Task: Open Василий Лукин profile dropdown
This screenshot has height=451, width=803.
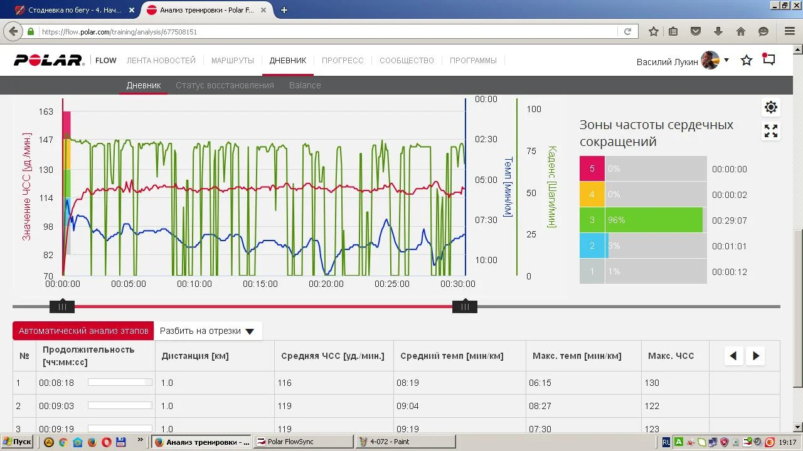Action: coord(726,60)
